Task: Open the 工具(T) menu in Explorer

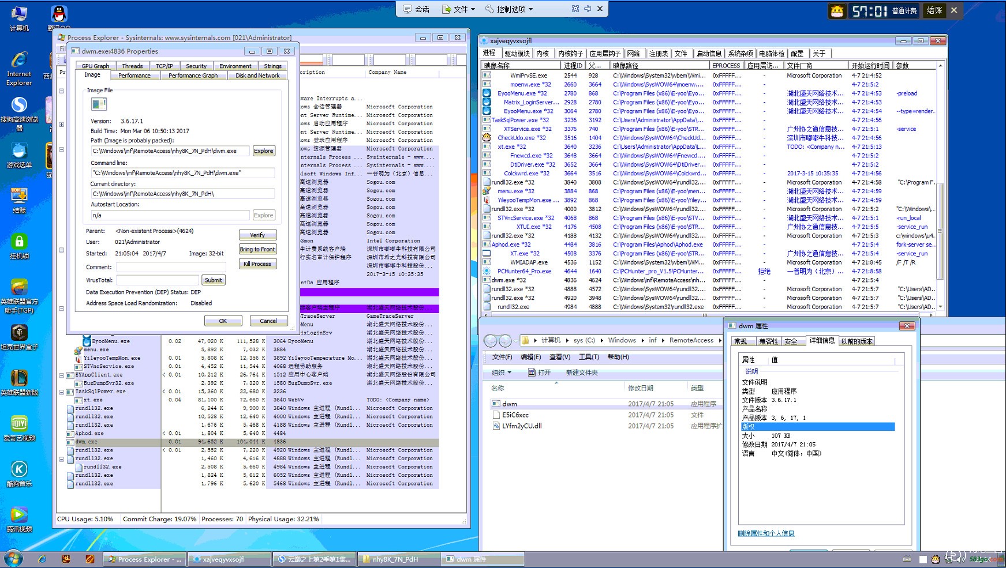Action: 589,357
